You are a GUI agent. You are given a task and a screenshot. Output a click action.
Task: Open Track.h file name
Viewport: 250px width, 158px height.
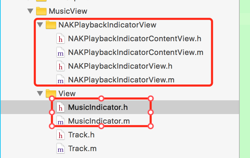[81, 135]
